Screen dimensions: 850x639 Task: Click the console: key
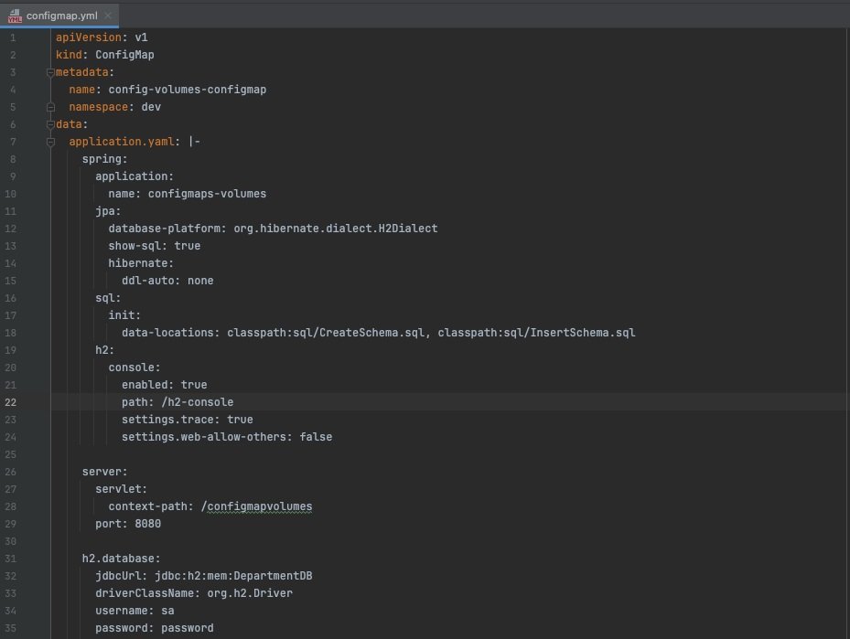(x=134, y=367)
